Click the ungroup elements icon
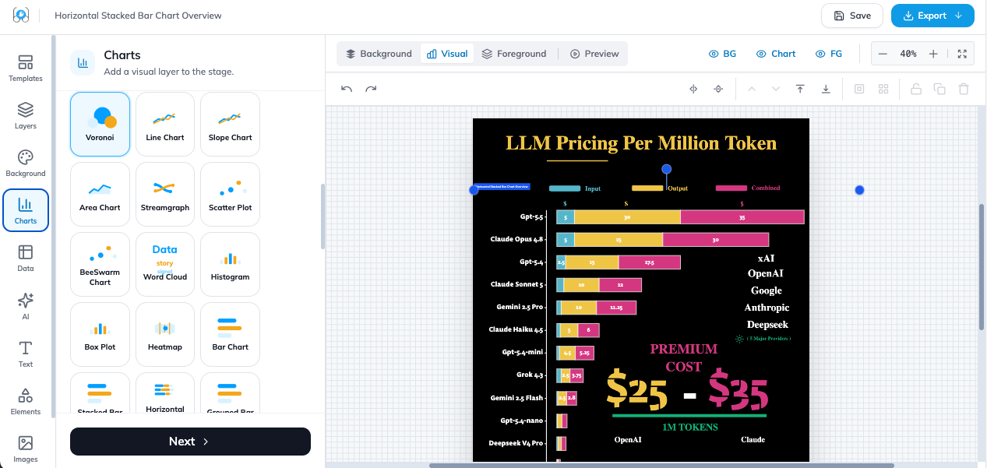 tap(883, 89)
